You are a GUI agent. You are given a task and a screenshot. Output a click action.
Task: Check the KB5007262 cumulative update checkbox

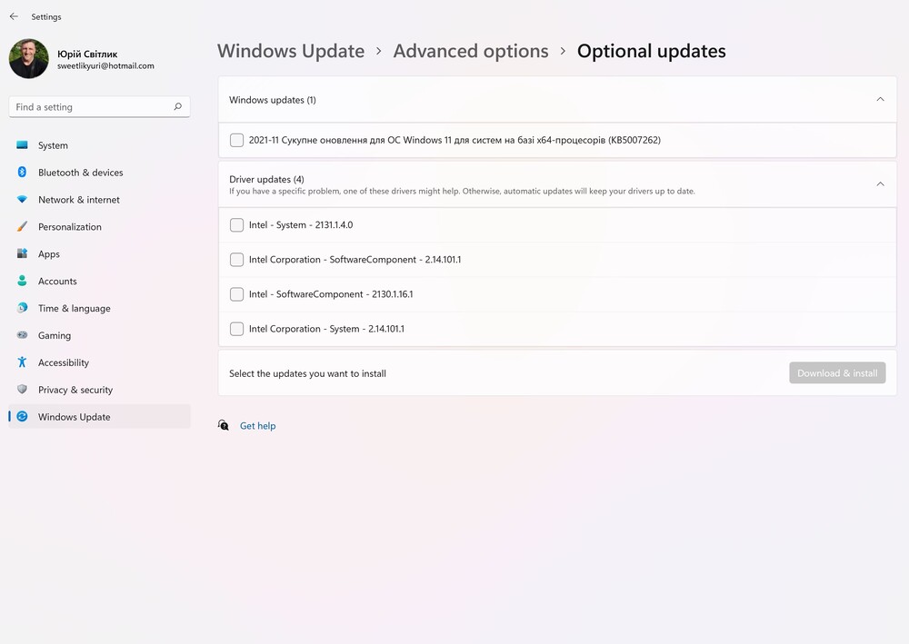coord(237,140)
